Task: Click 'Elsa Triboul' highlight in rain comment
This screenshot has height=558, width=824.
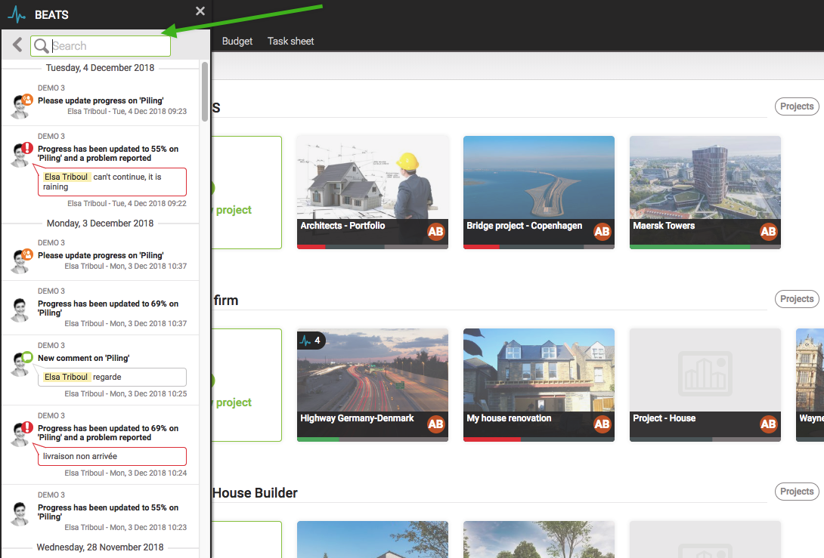Action: 67,177
